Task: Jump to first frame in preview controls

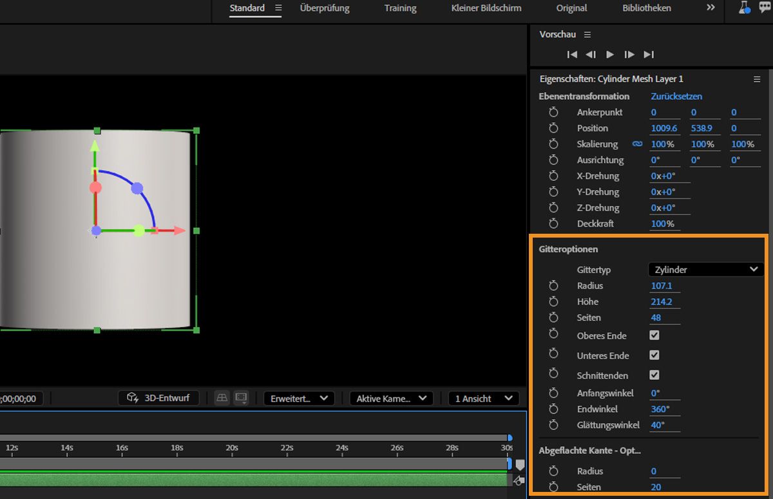Action: [x=572, y=55]
